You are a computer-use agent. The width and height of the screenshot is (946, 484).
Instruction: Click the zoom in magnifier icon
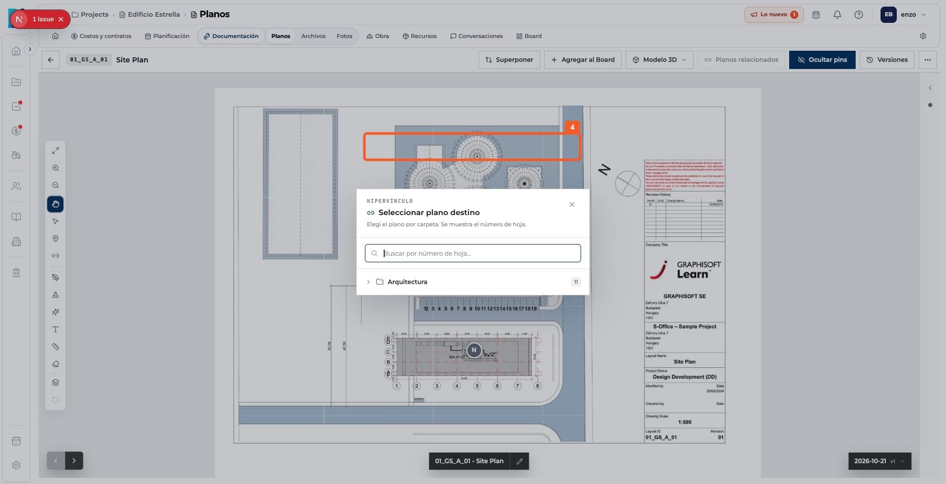(x=55, y=168)
